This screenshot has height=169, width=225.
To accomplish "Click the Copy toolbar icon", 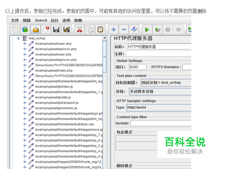I will pos(90,29).
